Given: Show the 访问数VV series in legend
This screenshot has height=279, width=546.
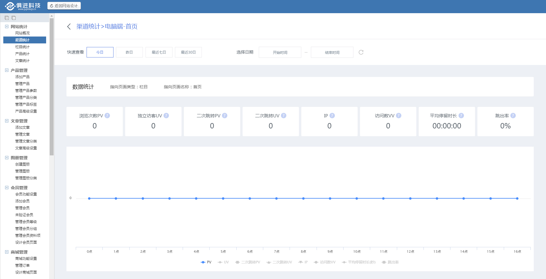Looking at the screenshot, I should click(325, 262).
